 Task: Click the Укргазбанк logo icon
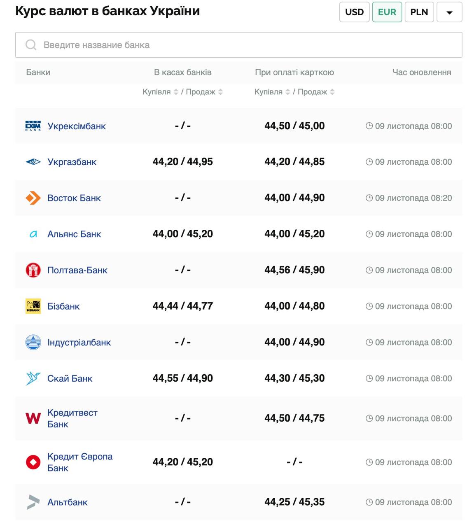[33, 162]
